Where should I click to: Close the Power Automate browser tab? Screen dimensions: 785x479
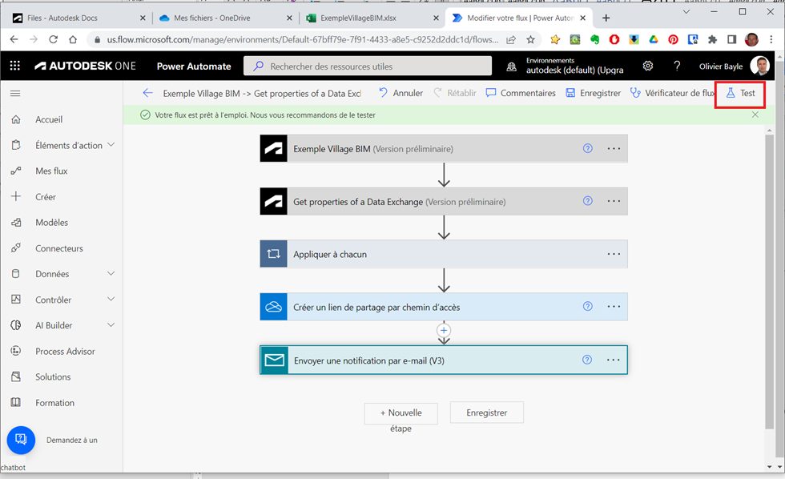pos(583,18)
